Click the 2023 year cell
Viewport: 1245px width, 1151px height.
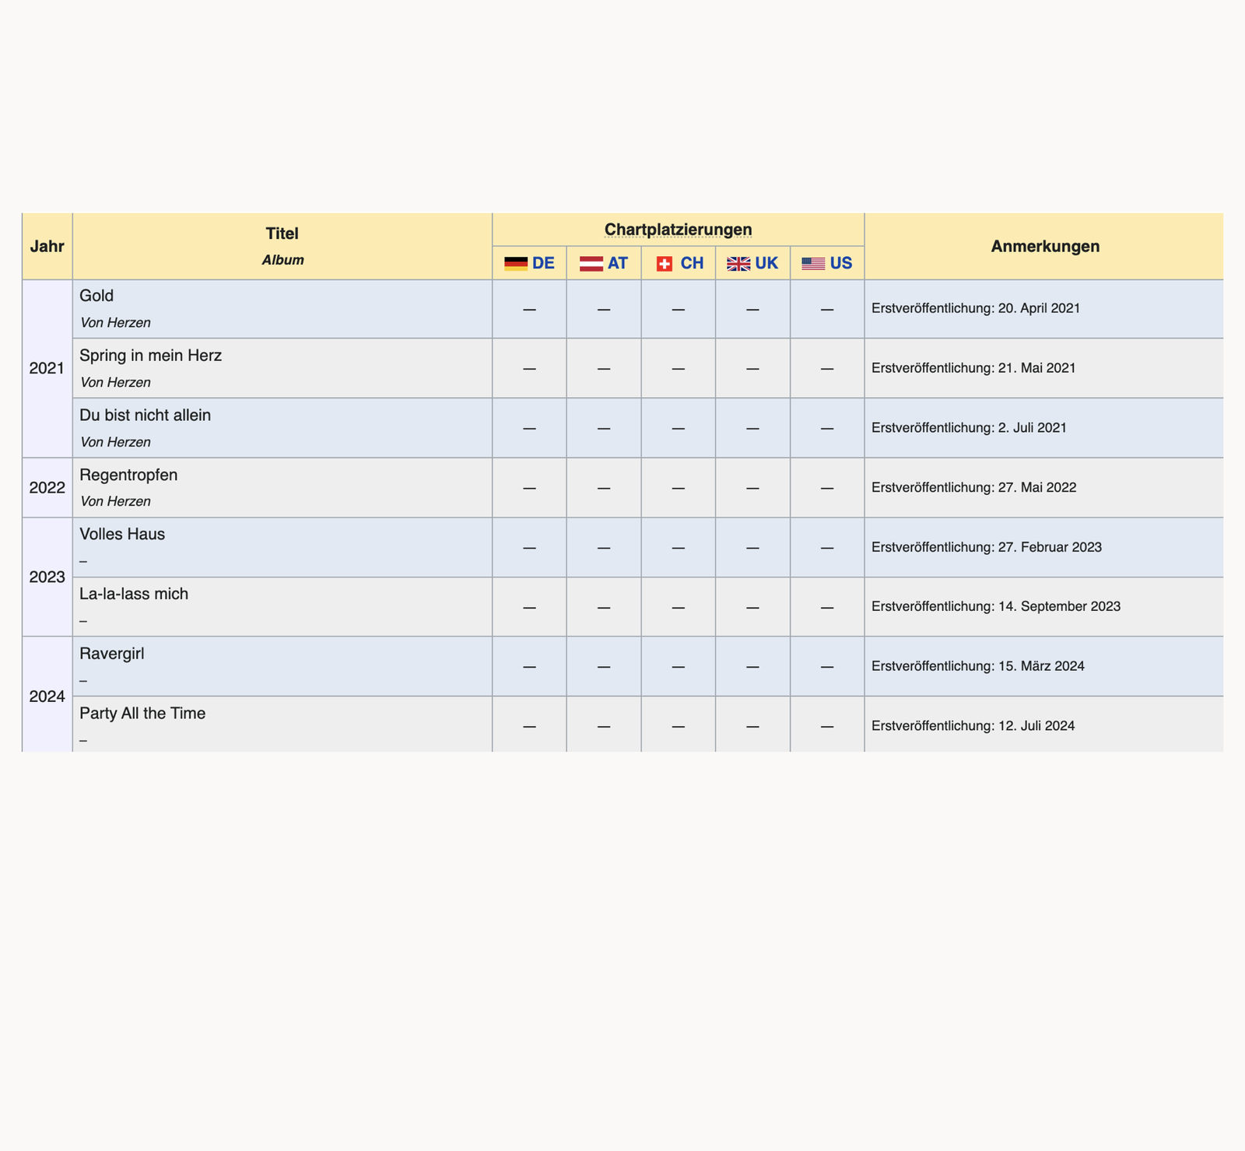click(47, 577)
